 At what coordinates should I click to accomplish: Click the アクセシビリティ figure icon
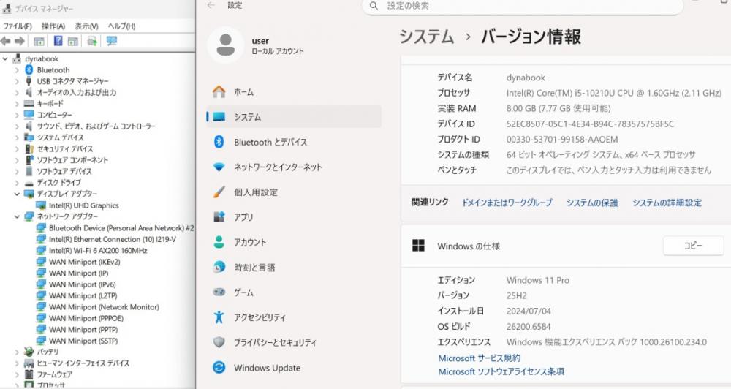(x=219, y=317)
